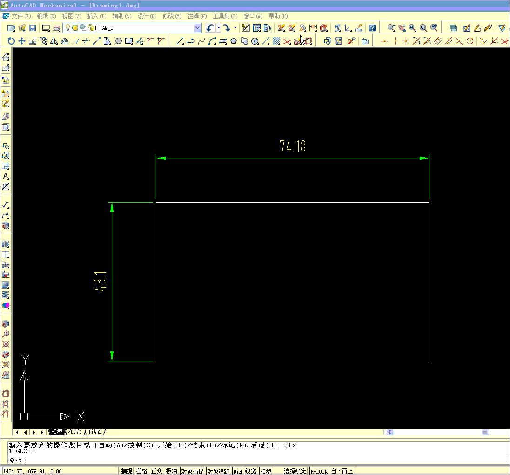Toggle the 正交 ortho mode

point(156,471)
